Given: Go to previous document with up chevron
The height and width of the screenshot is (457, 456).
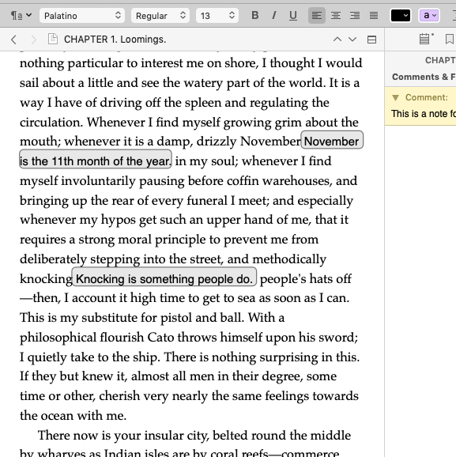Looking at the screenshot, I should tap(337, 40).
